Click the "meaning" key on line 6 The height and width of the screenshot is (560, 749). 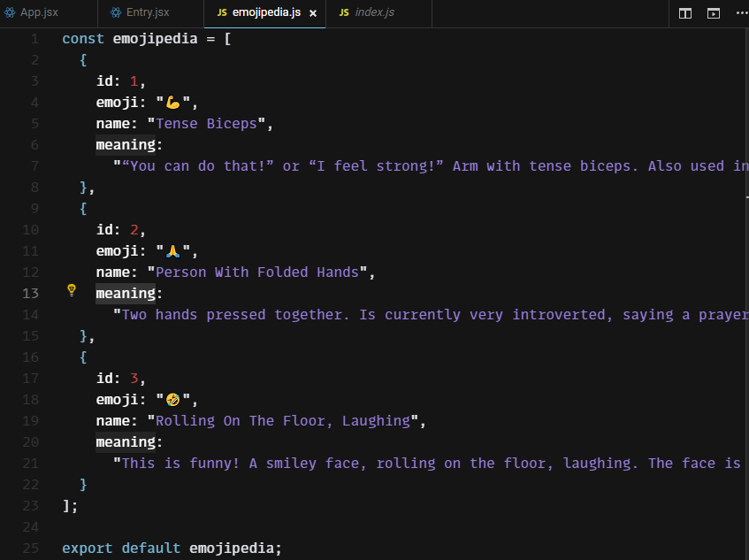pos(126,145)
